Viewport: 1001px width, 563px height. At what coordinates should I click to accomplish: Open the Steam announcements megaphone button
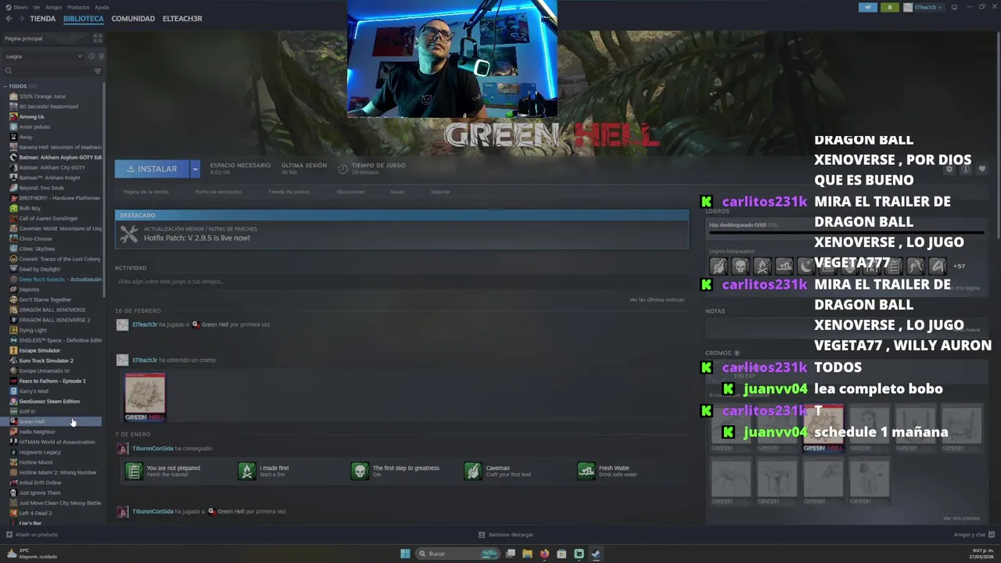[868, 7]
